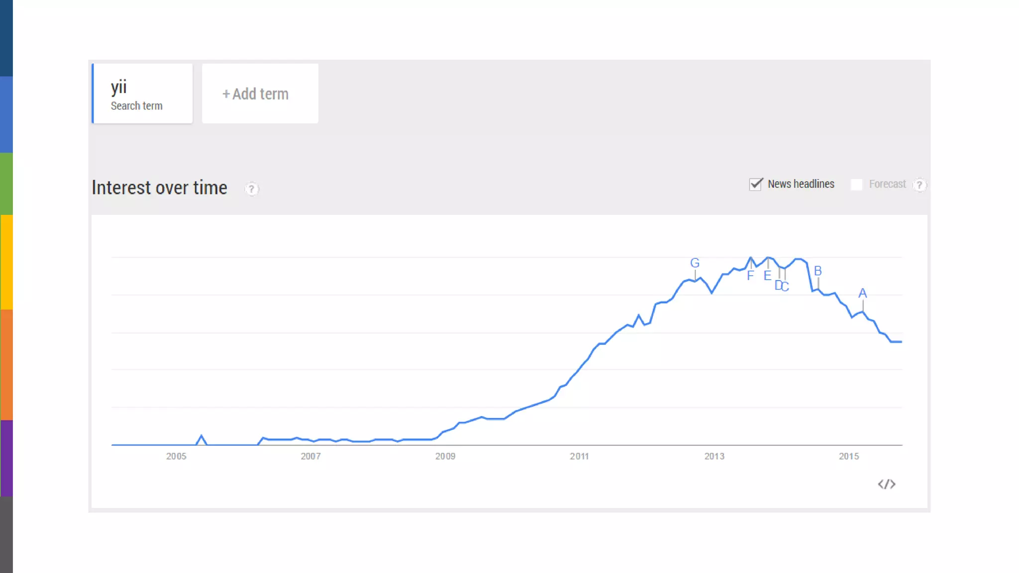Image resolution: width=1019 pixels, height=573 pixels.
Task: Uncheck the News headlines checkbox
Action: (756, 185)
